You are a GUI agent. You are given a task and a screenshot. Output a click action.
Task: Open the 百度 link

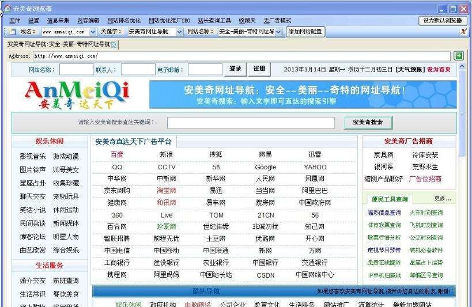pos(117,155)
